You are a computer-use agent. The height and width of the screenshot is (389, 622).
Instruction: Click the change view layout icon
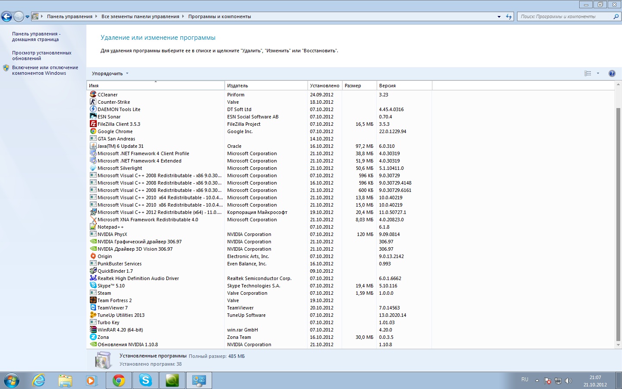coord(587,73)
